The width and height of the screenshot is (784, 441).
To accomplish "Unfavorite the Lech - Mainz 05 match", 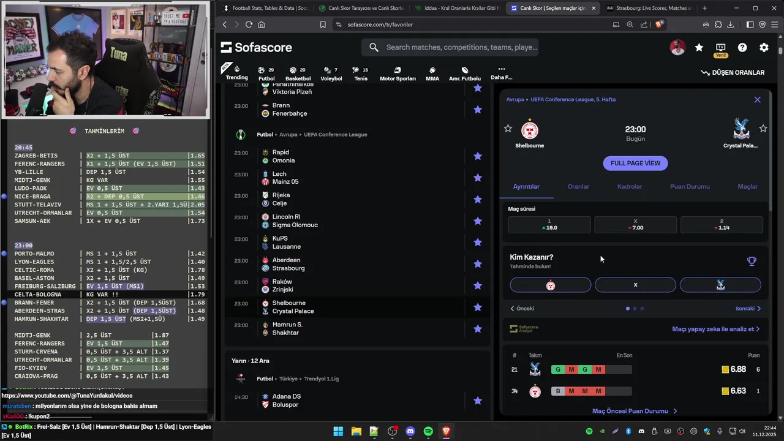I will 478,178.
